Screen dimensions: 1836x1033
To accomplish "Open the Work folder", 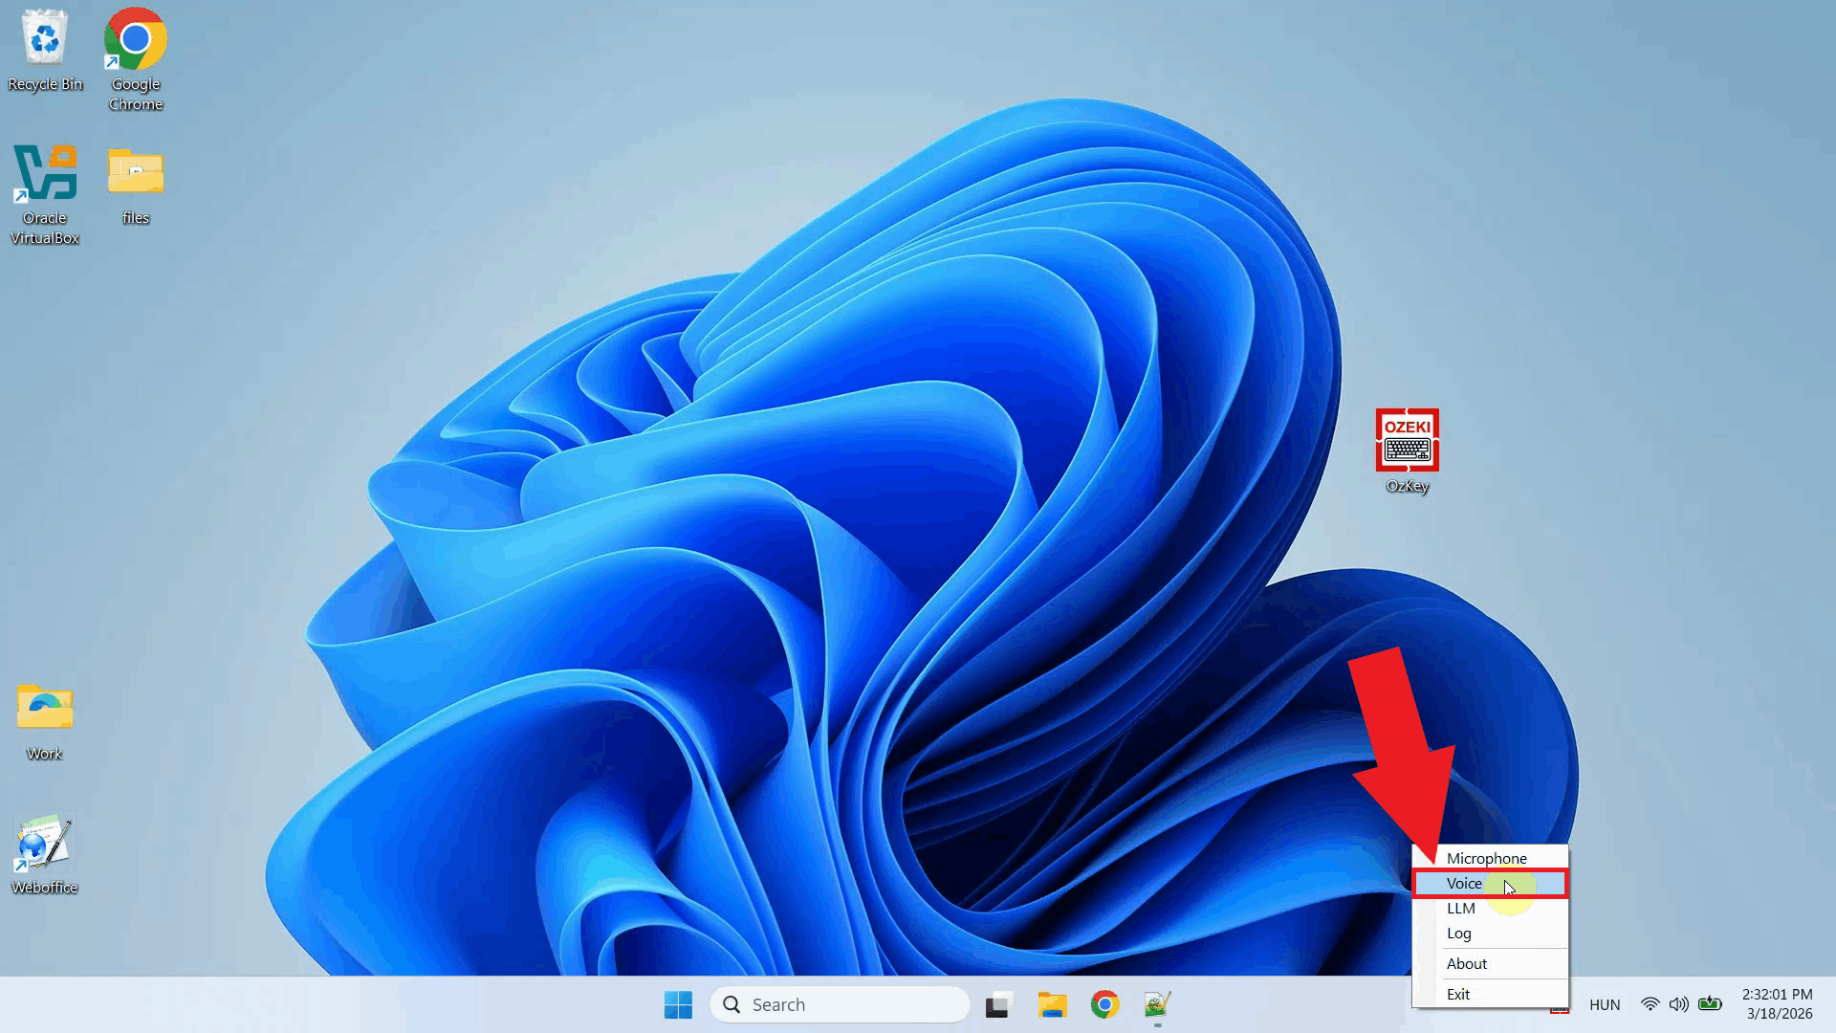I will (43, 708).
